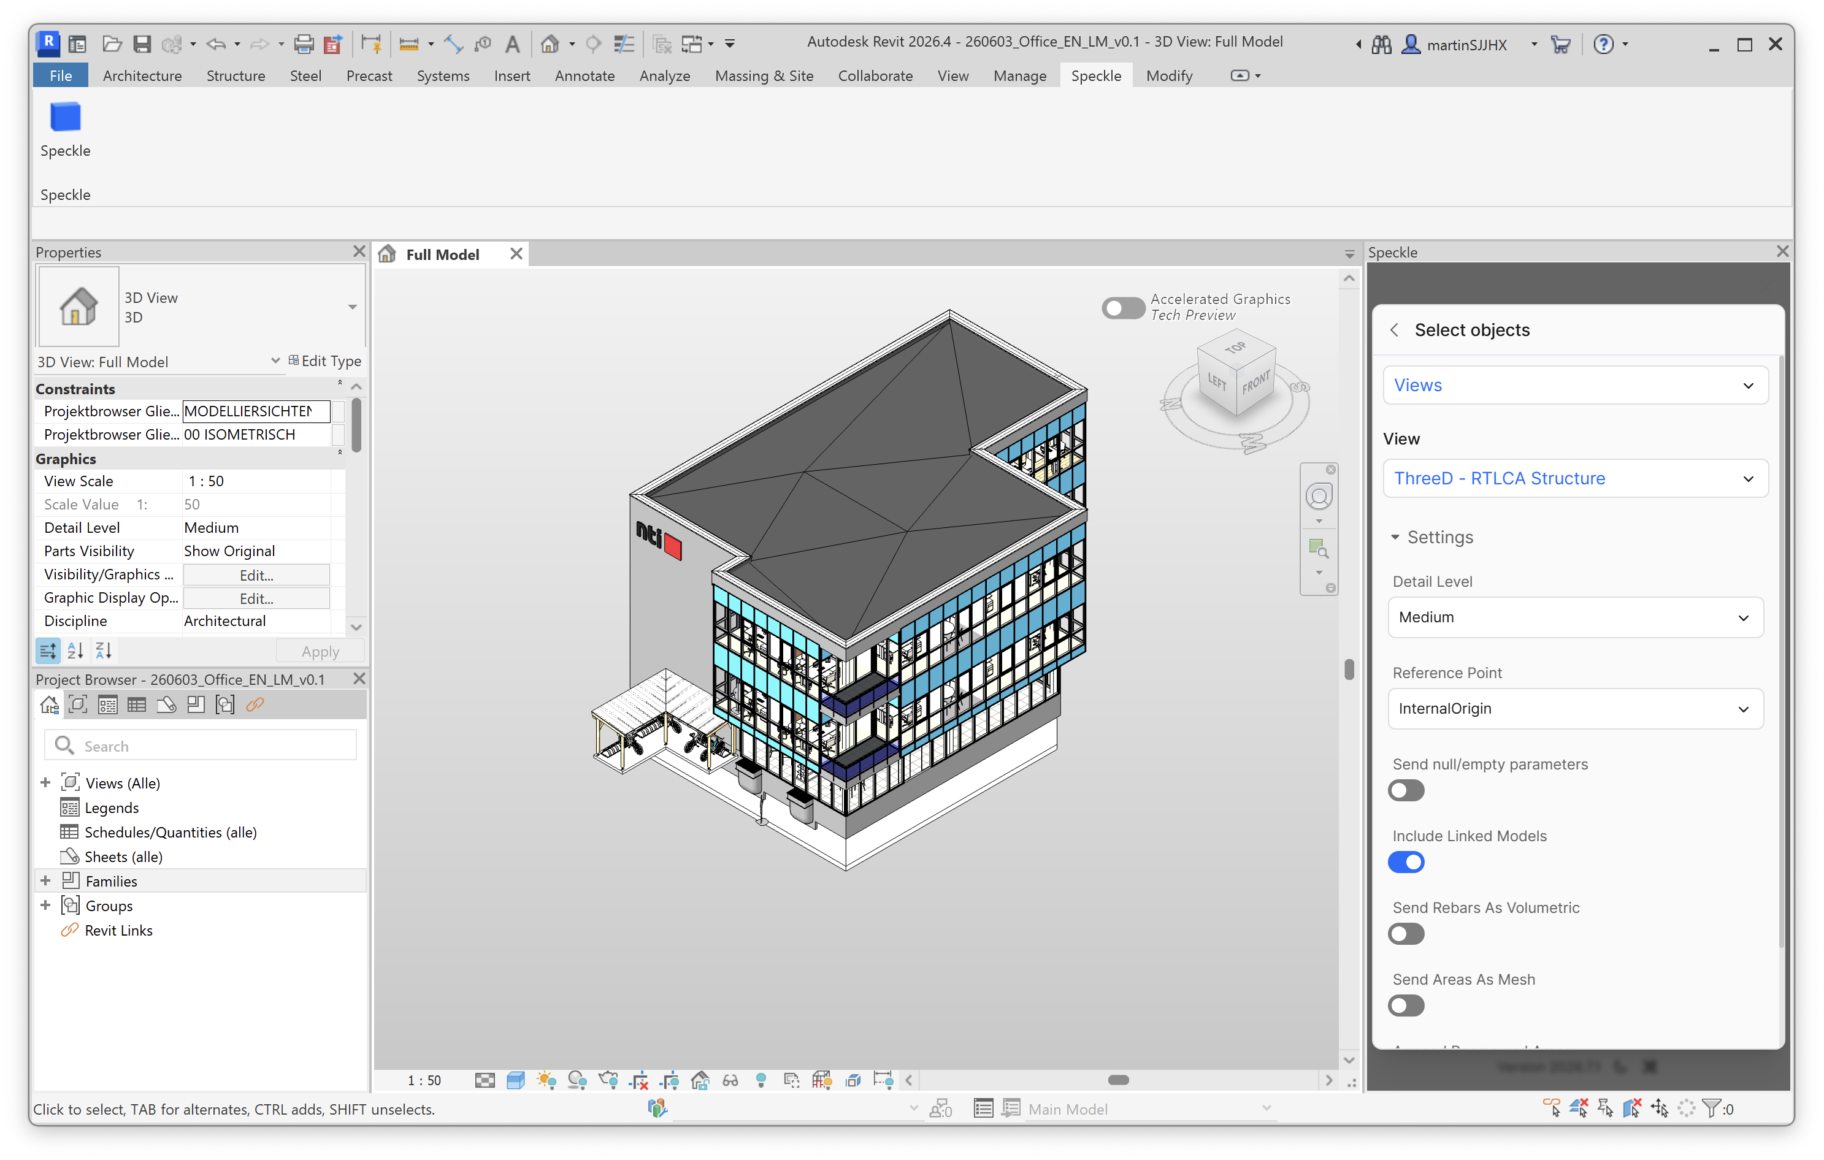Click the Default 3D View house icon
The height and width of the screenshot is (1160, 1824).
(x=550, y=44)
